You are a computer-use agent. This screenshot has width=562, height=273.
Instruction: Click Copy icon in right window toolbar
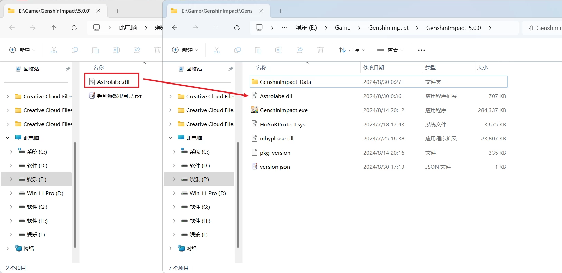pyautogui.click(x=237, y=50)
